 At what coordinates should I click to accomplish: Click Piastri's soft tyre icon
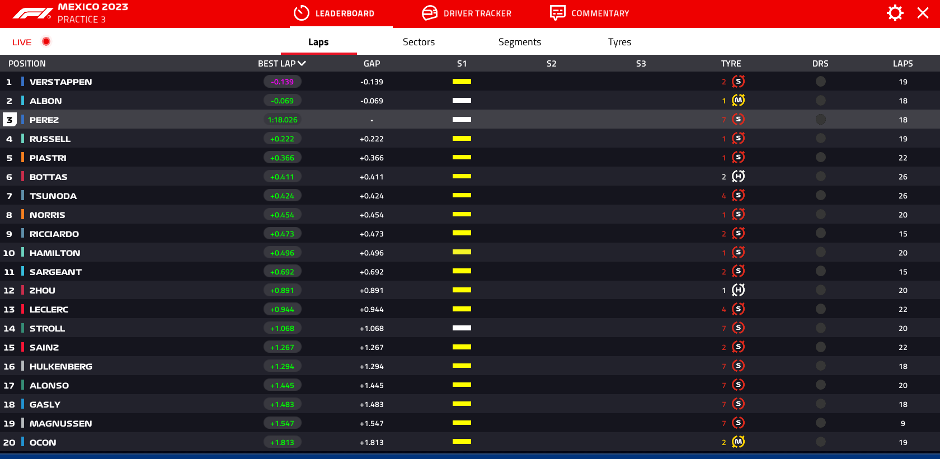pos(739,158)
